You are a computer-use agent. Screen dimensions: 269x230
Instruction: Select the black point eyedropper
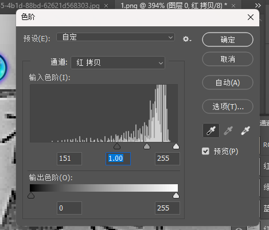[x=211, y=130]
